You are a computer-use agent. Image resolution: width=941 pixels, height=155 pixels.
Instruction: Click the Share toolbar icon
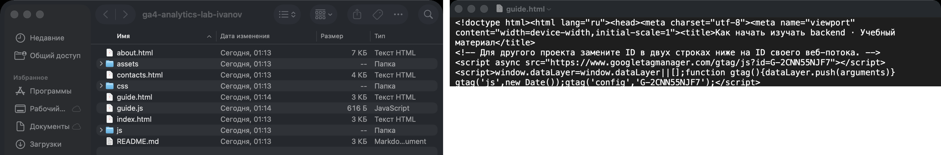[357, 15]
